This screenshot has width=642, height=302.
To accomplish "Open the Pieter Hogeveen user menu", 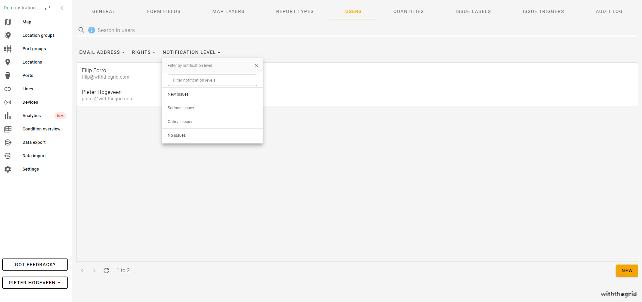I will 35,283.
